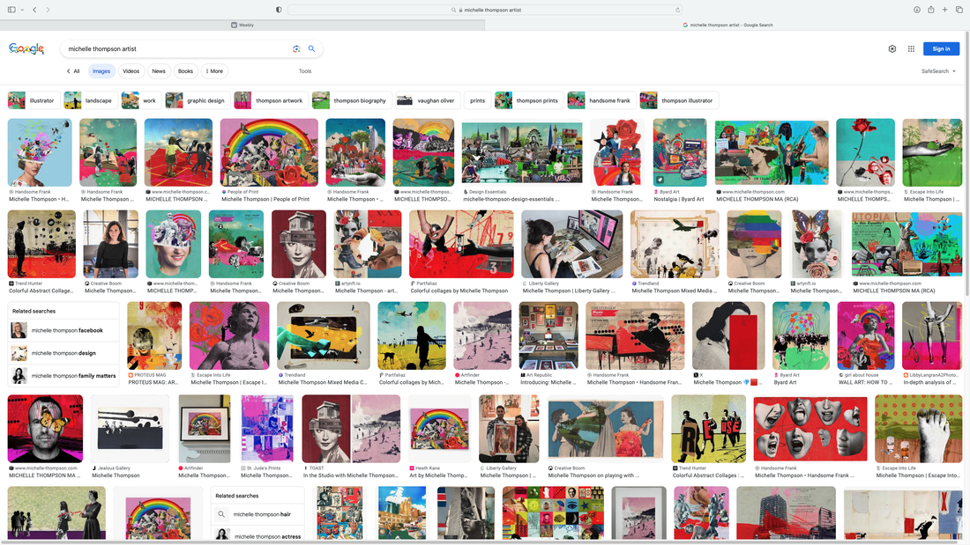The height and width of the screenshot is (545, 970).
Task: Apply the graphic design filter chip
Action: [x=198, y=100]
